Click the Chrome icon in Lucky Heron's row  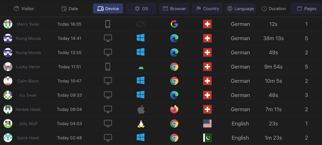pyautogui.click(x=174, y=67)
